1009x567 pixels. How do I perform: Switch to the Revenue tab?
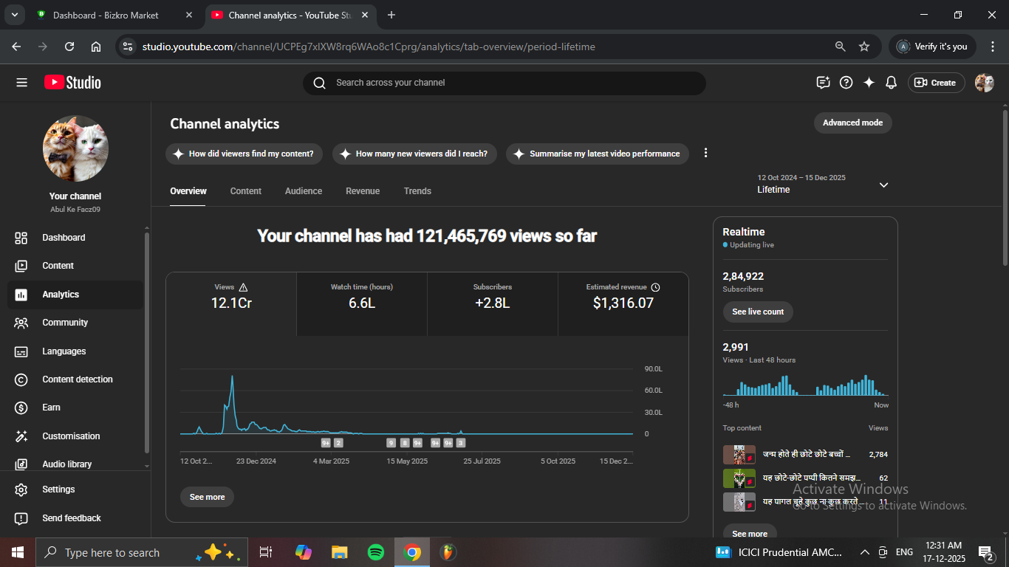tap(362, 191)
